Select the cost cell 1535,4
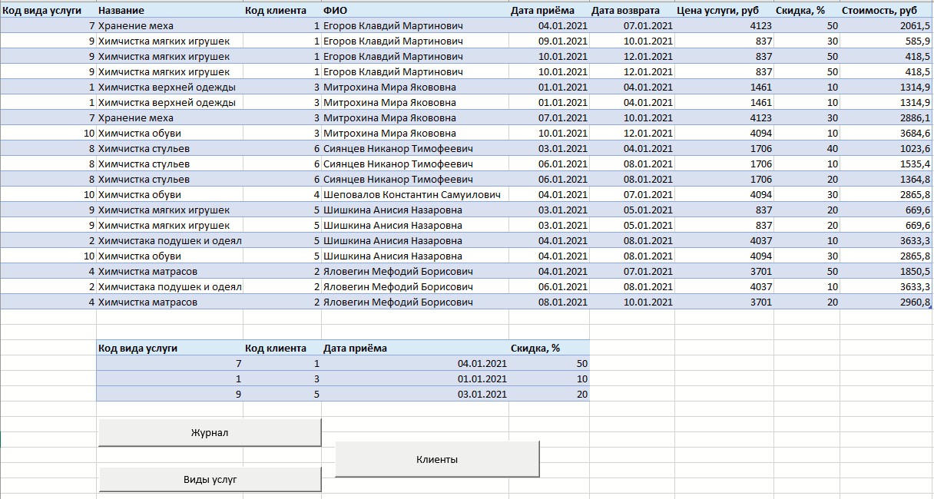 tap(886, 164)
